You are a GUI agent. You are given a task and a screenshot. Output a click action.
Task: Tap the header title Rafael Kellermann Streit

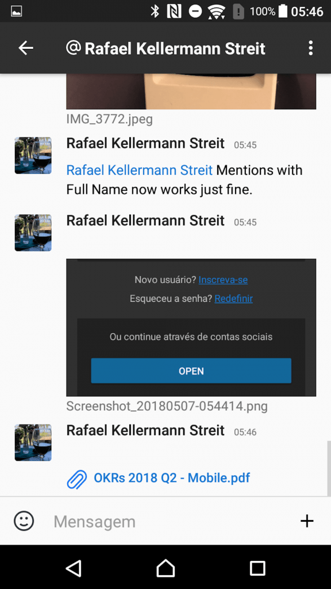click(175, 48)
